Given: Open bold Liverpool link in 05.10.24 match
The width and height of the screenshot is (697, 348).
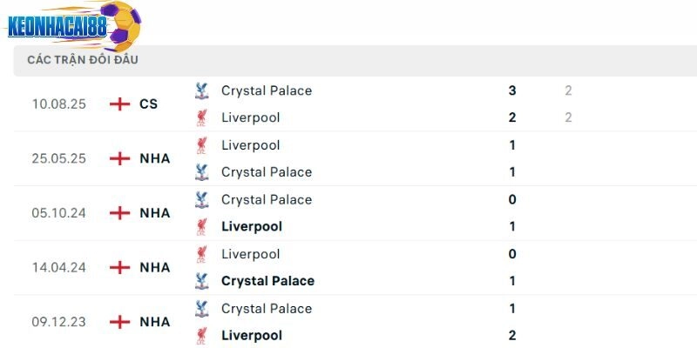Looking at the screenshot, I should point(252,227).
